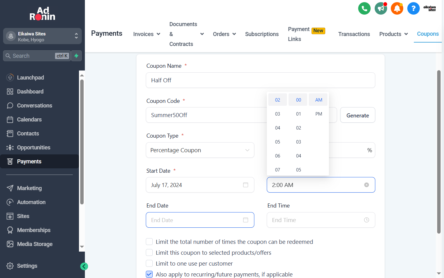
Task: Click the main page vertical scrollbar
Action: 439,152
